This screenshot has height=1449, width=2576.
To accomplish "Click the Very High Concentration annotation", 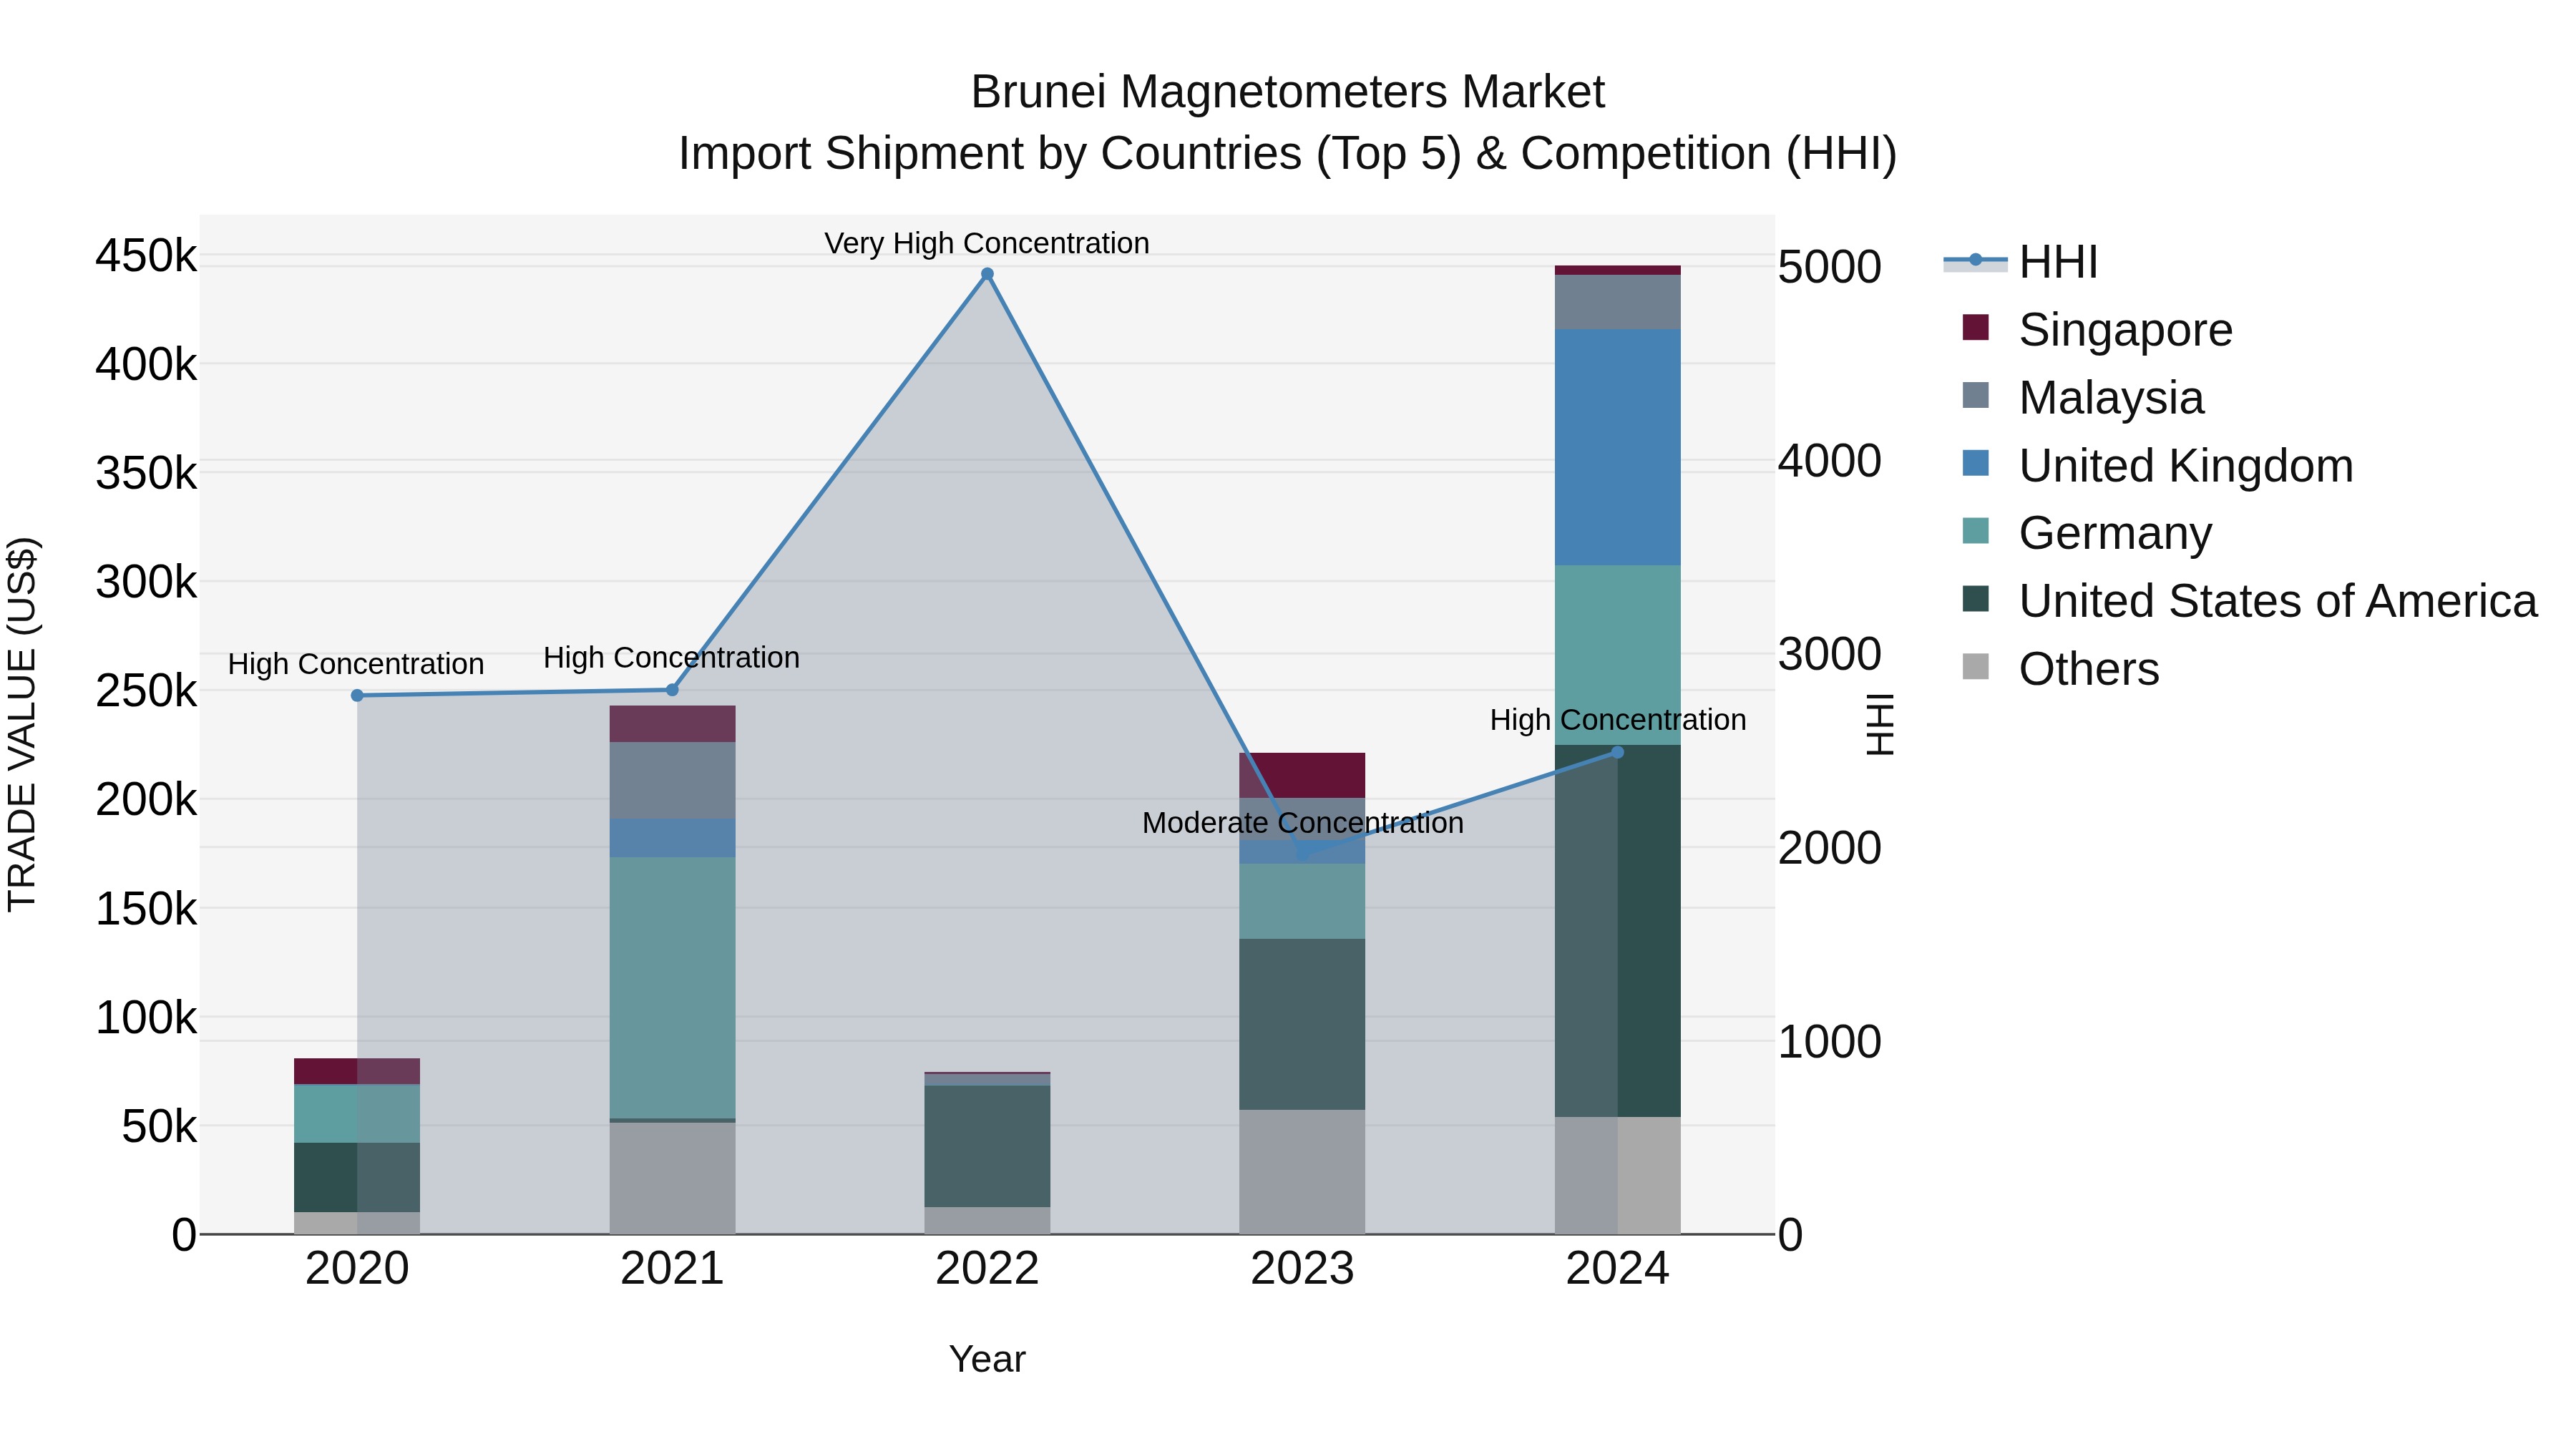I will click(987, 243).
